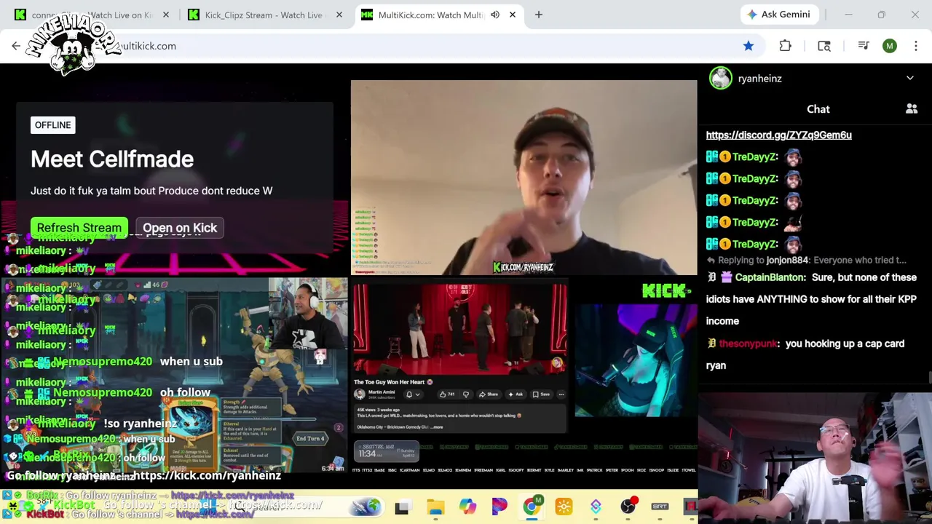Click the Ask Gemini button
The width and height of the screenshot is (932, 524).
point(778,15)
